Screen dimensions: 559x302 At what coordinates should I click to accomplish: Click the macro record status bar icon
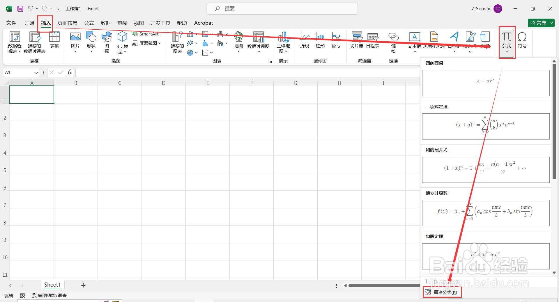tap(23, 296)
